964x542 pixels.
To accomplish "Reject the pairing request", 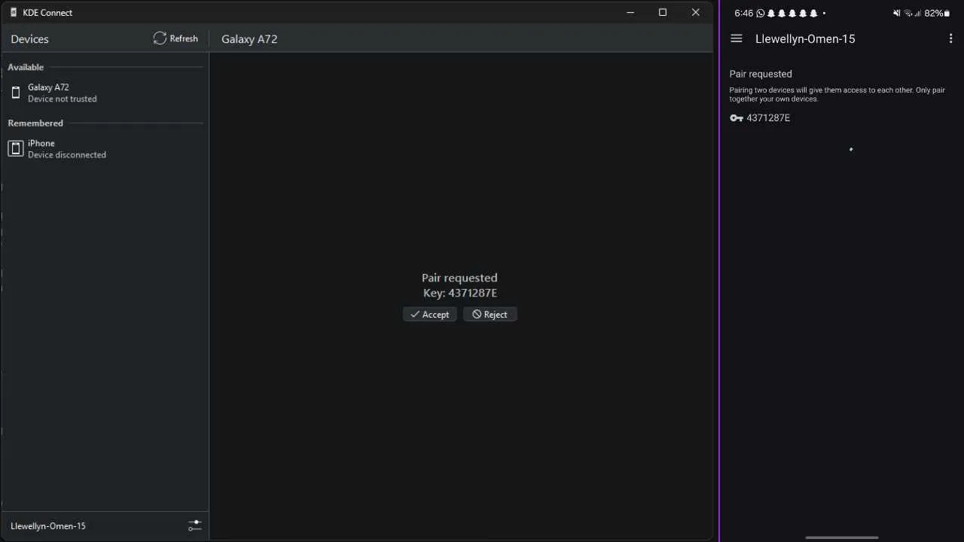I will tap(490, 315).
